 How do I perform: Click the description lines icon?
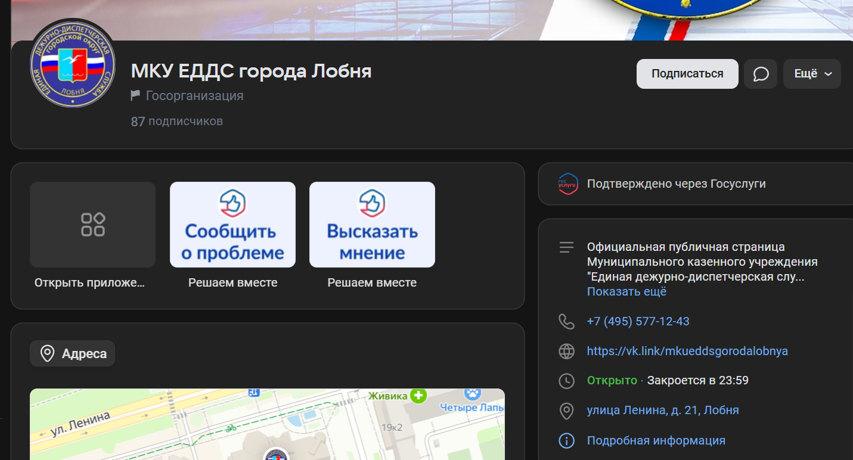point(566,247)
